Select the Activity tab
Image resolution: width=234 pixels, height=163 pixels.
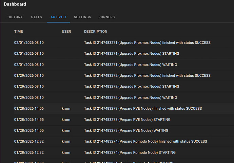click(58, 17)
